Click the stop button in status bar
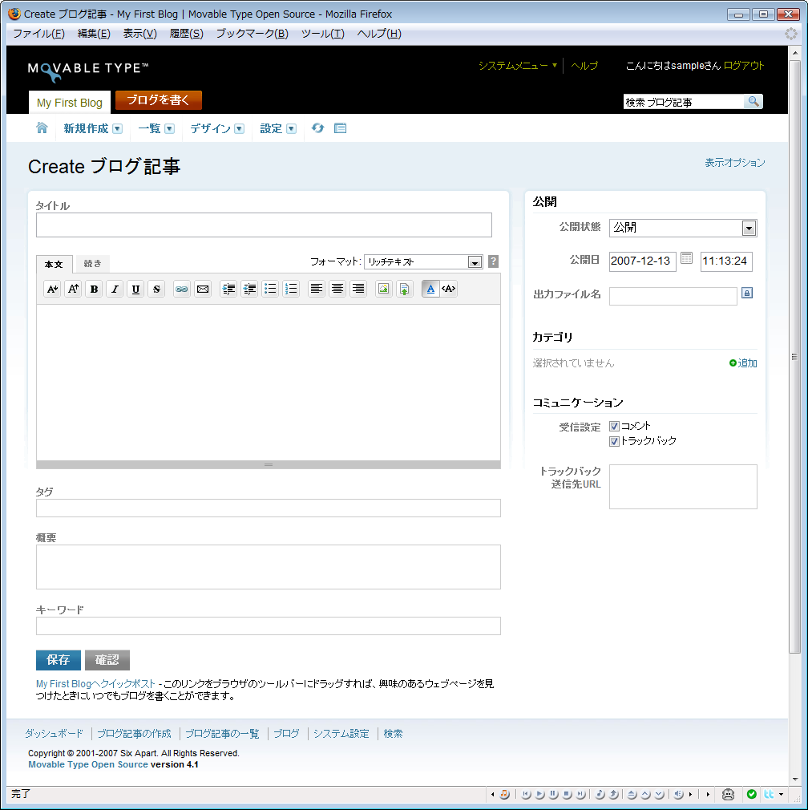This screenshot has height=810, width=808. 568,795
